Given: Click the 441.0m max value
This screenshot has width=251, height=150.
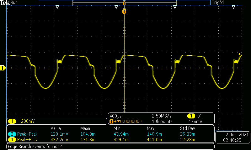Looking at the screenshot, I should click(154, 140).
